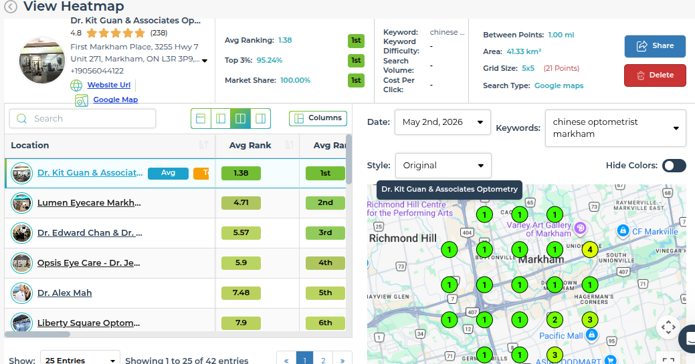Image resolution: width=695 pixels, height=364 pixels.
Task: Go to pagination page 2
Action: tap(323, 359)
